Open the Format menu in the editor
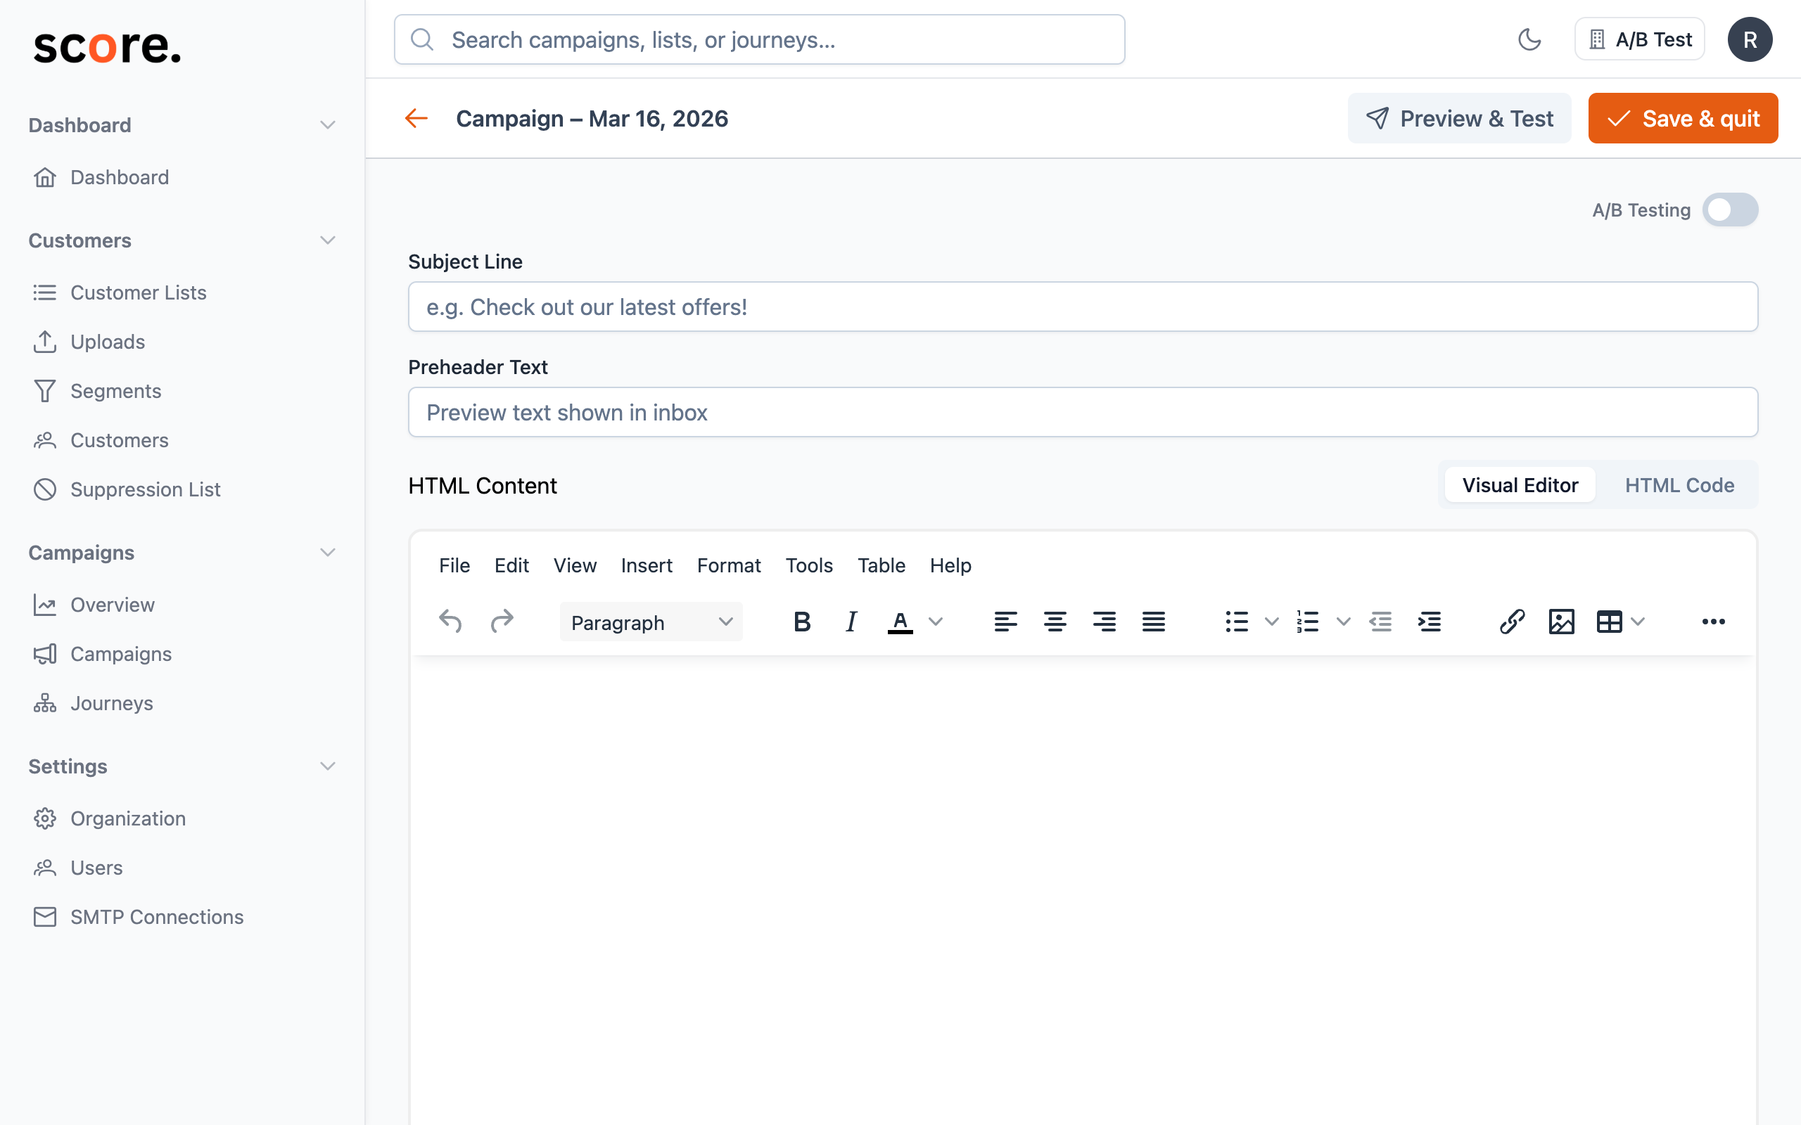Image resolution: width=1801 pixels, height=1125 pixels. tap(729, 565)
